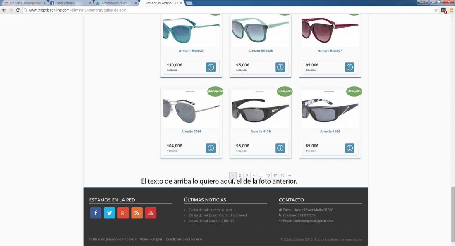Open the YouTube social icon
Image resolution: width=455 pixels, height=246 pixels.
151,213
